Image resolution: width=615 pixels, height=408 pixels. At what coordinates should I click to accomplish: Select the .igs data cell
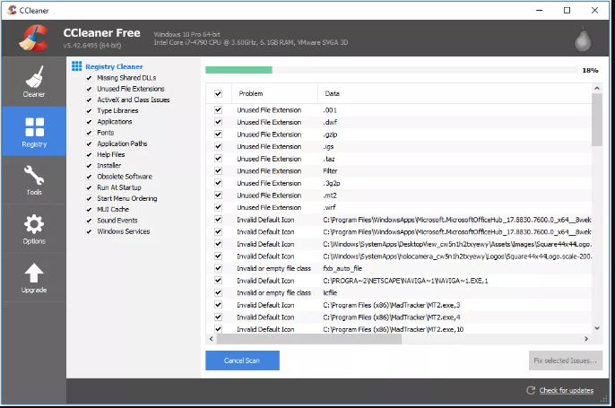pyautogui.click(x=328, y=147)
